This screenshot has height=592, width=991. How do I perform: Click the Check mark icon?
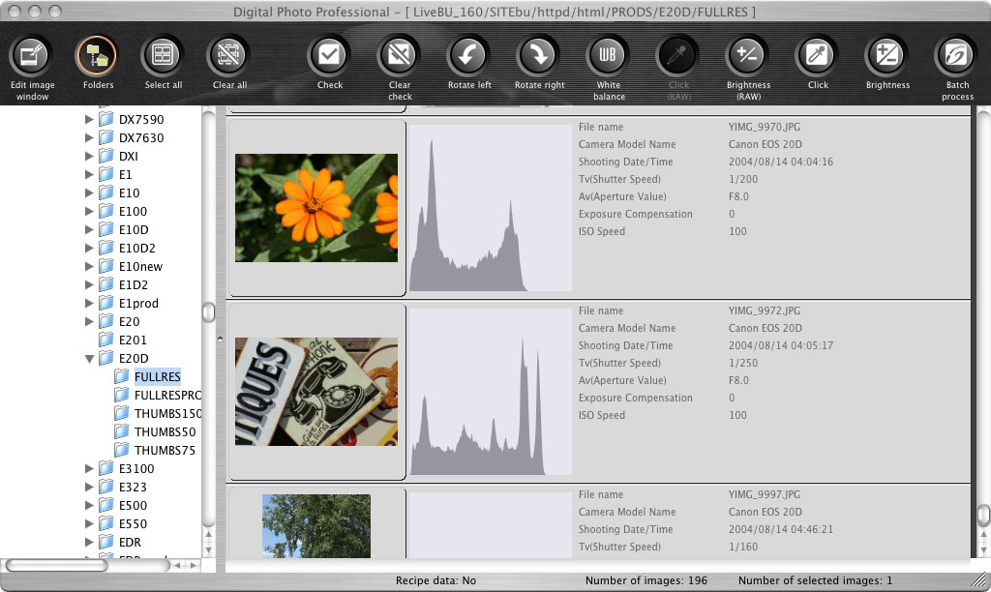330,56
